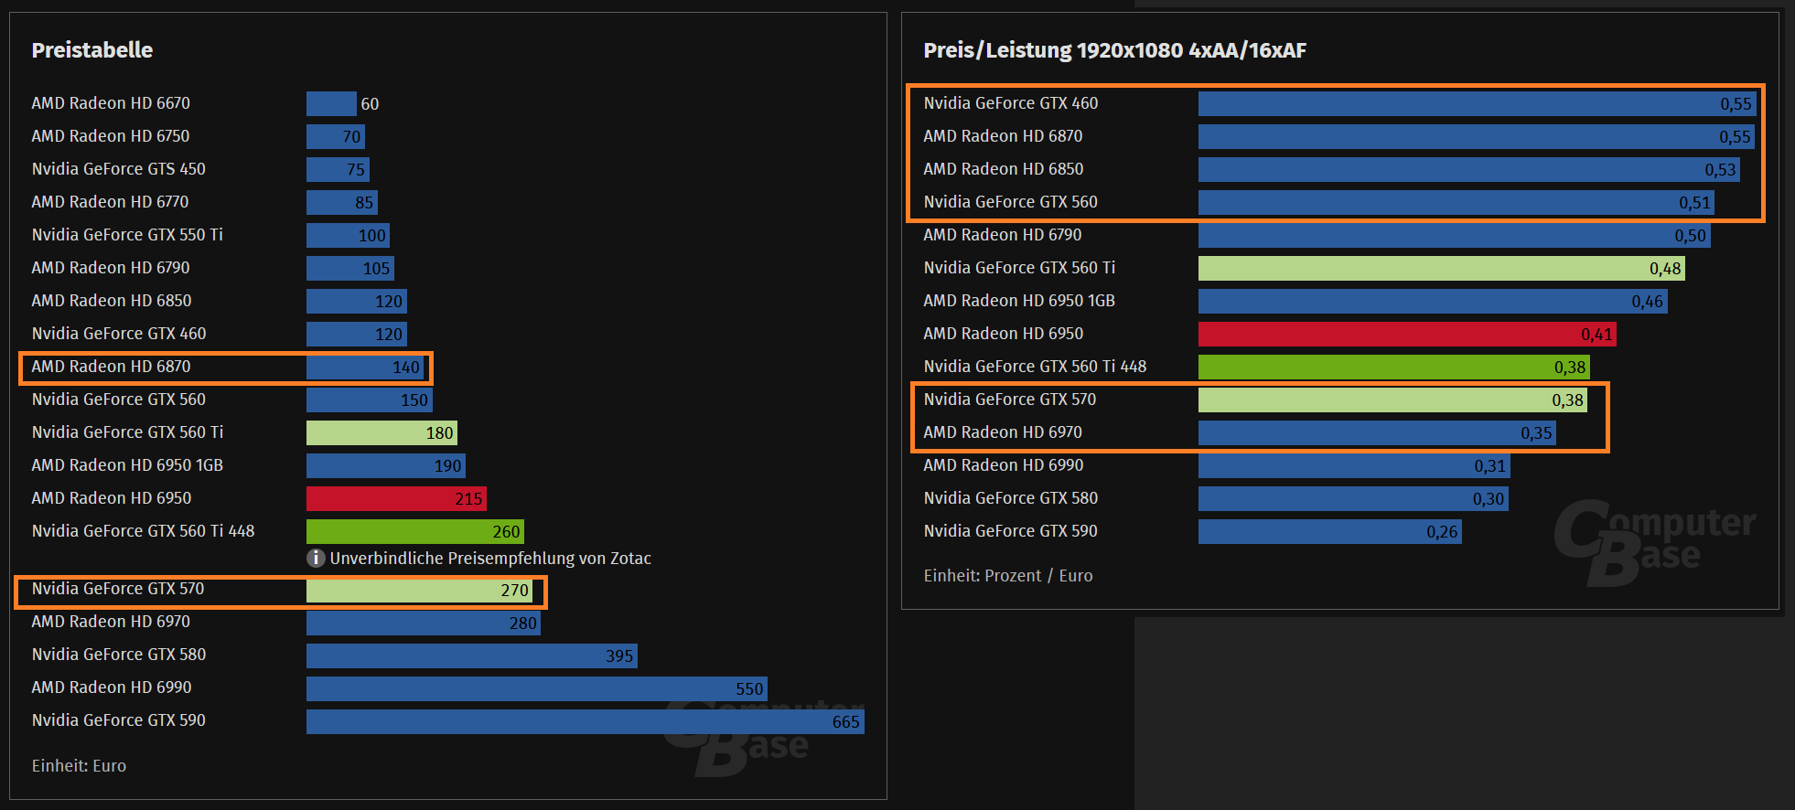Click the price bar showing 665
Viewport: 1795px width, 810px height.
pyautogui.click(x=586, y=721)
